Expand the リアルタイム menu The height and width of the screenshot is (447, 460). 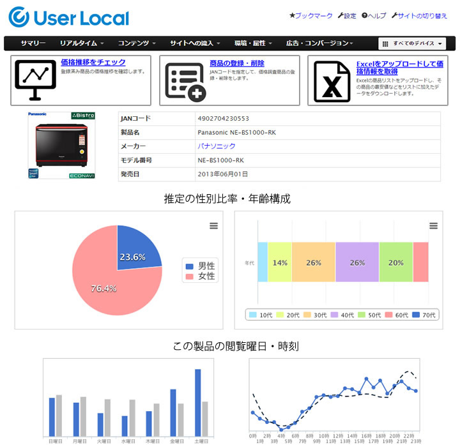[82, 43]
